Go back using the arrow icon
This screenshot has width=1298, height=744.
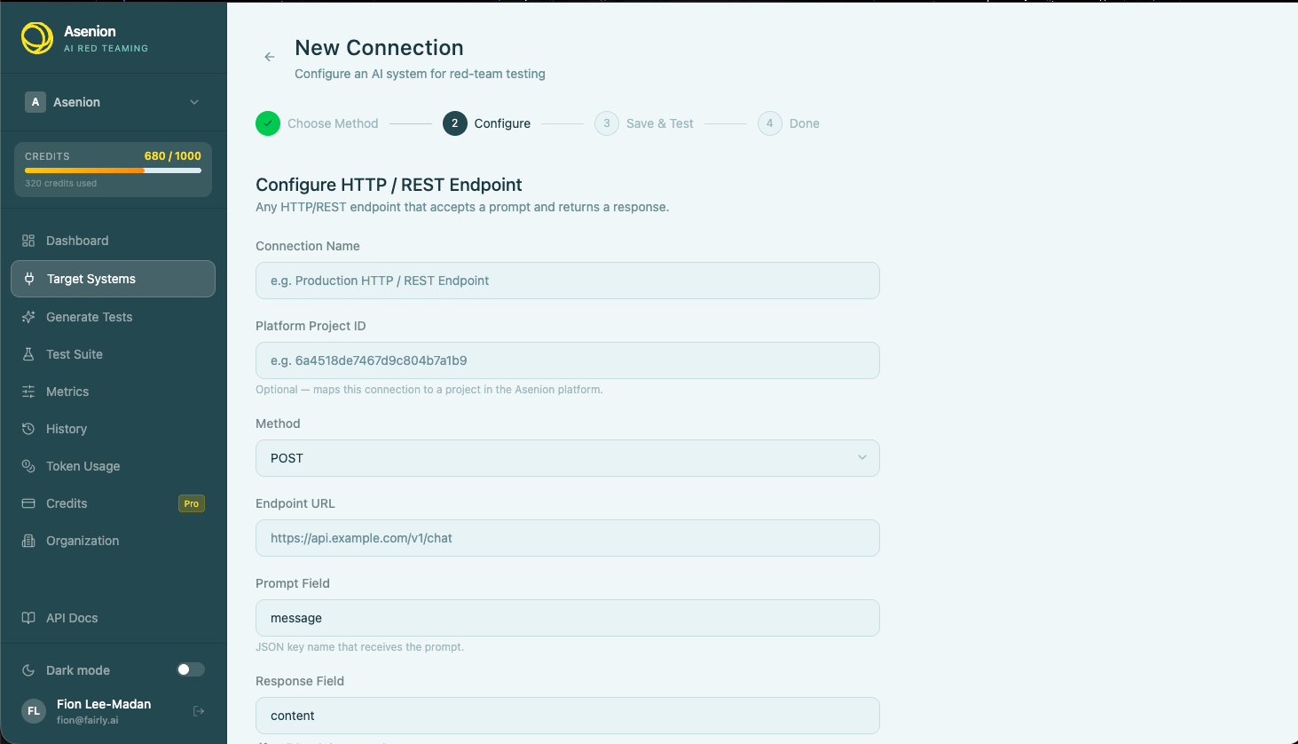[x=270, y=57]
